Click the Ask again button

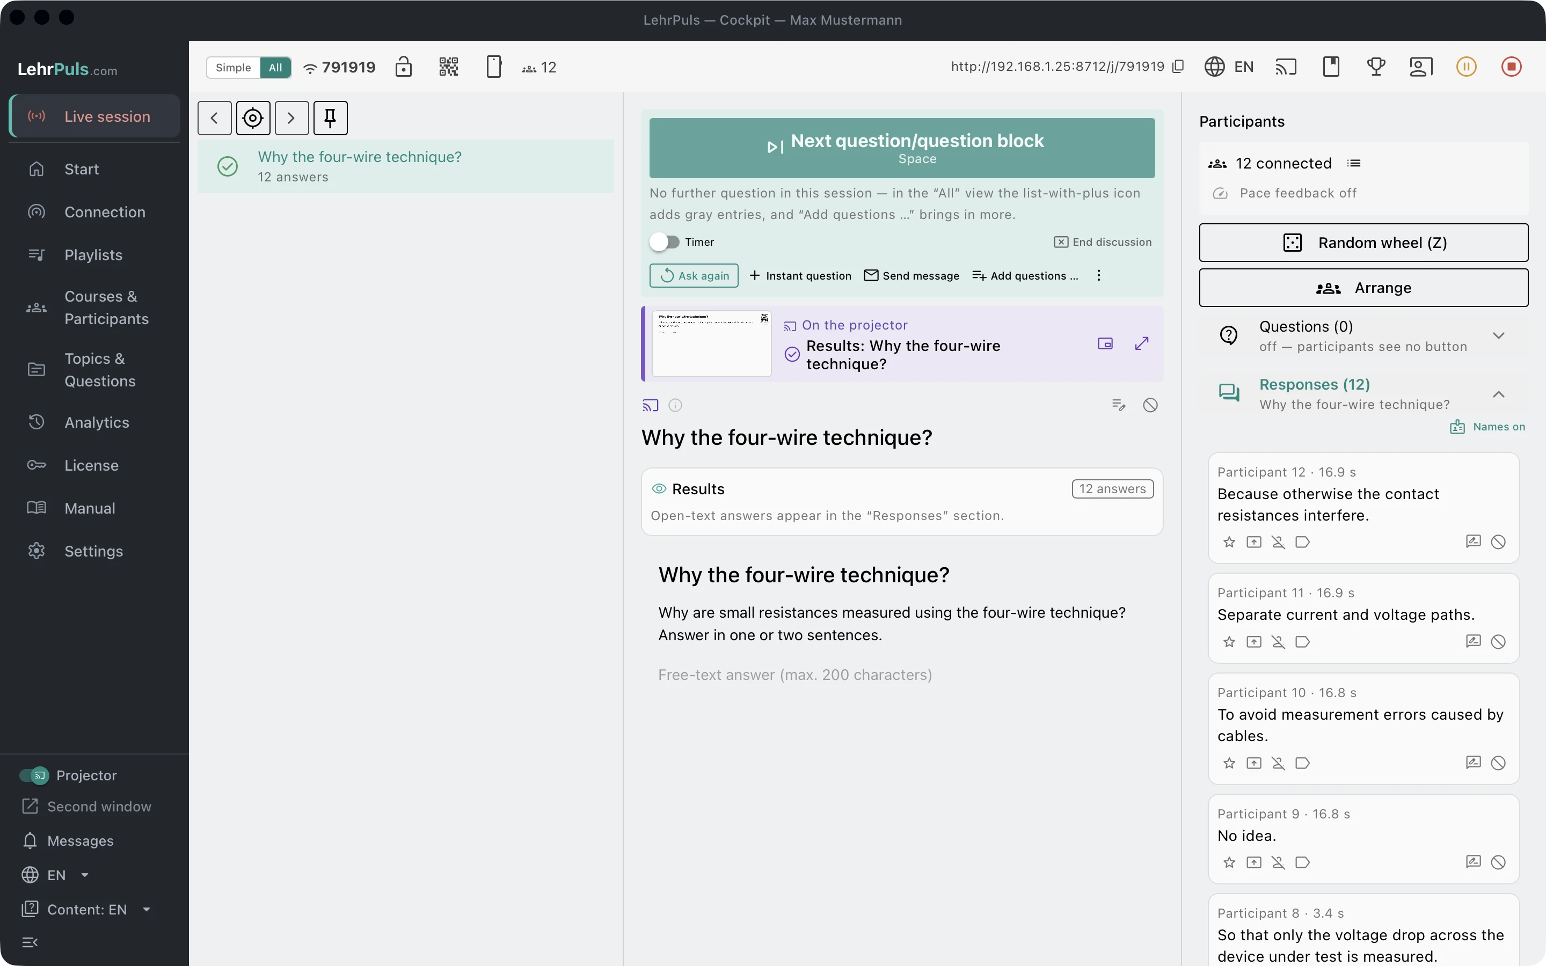pos(694,275)
